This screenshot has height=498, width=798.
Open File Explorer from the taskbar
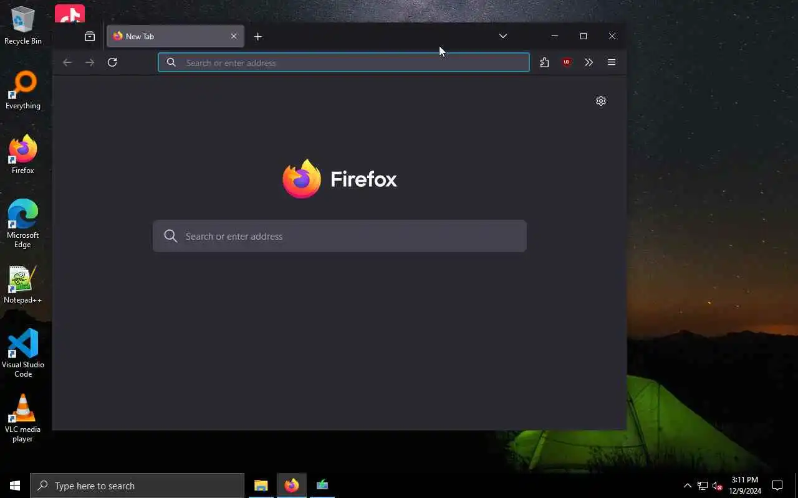coord(261,486)
